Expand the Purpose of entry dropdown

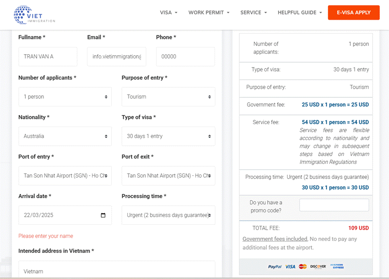pyautogui.click(x=168, y=97)
